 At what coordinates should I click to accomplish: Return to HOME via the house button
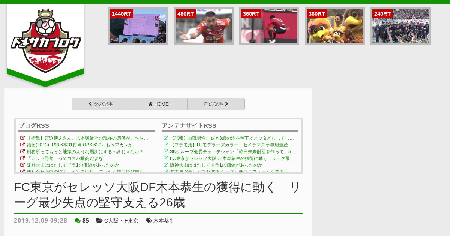pos(158,104)
